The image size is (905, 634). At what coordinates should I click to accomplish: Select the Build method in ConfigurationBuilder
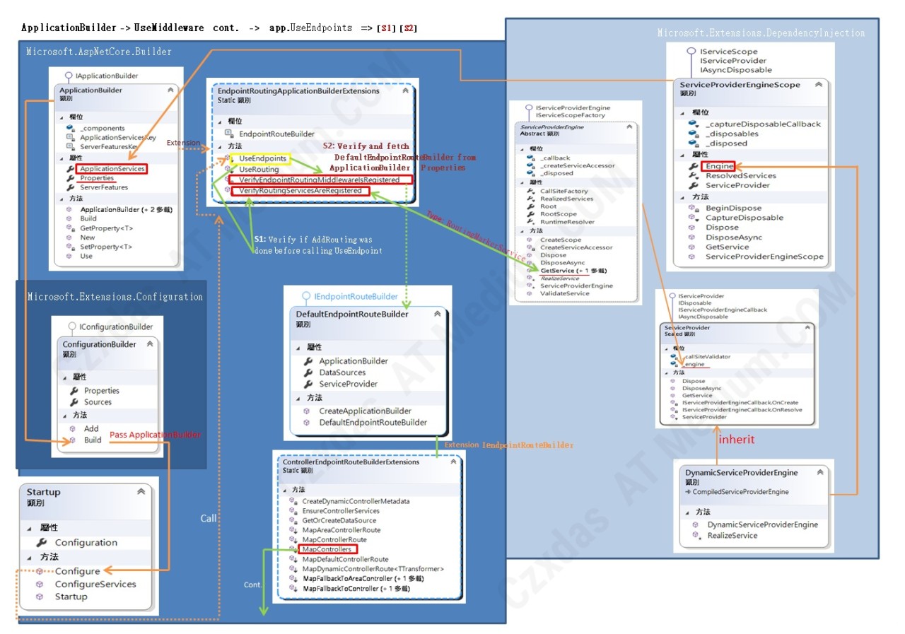(93, 440)
